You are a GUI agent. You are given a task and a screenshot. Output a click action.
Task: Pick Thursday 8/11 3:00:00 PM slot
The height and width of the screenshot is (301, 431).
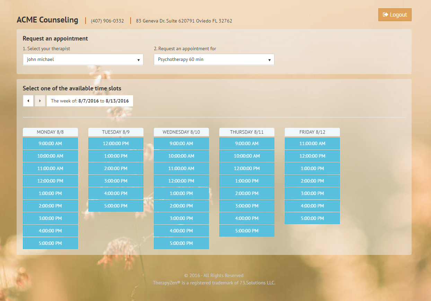click(247, 206)
